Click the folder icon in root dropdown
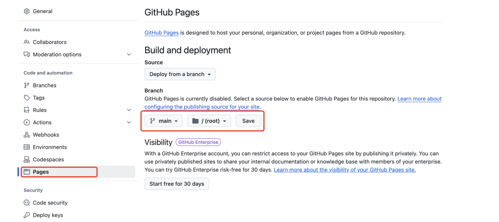Image resolution: width=499 pixels, height=222 pixels. 195,121
